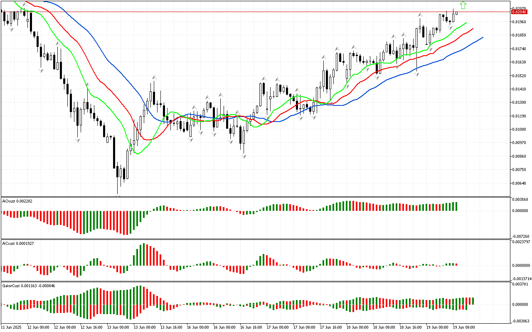This screenshot has height=332, width=532.
Task: Click the 19 Jun 08:00 time axis label
Action: coord(463,327)
